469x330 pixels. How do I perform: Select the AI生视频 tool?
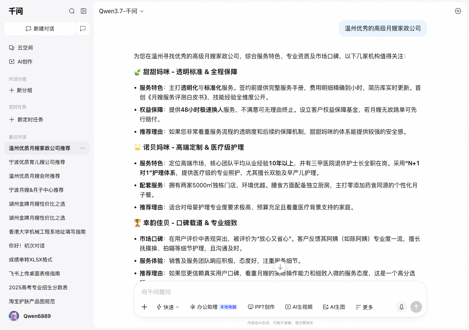299,307
